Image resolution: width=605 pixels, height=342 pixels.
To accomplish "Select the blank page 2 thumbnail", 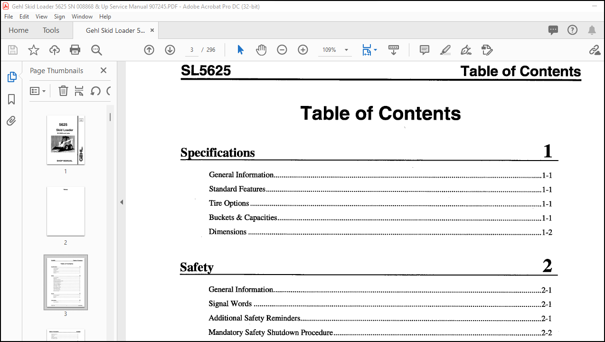I will coord(66,211).
